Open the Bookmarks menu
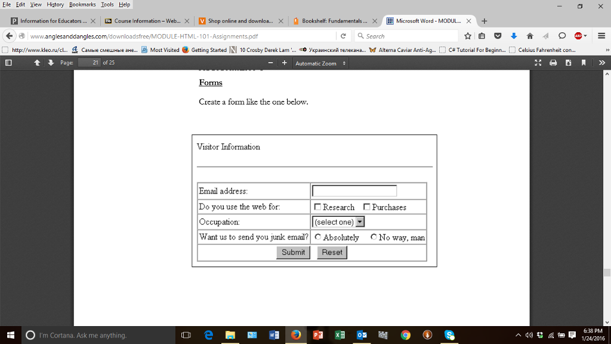This screenshot has height=344, width=611. 82,4
